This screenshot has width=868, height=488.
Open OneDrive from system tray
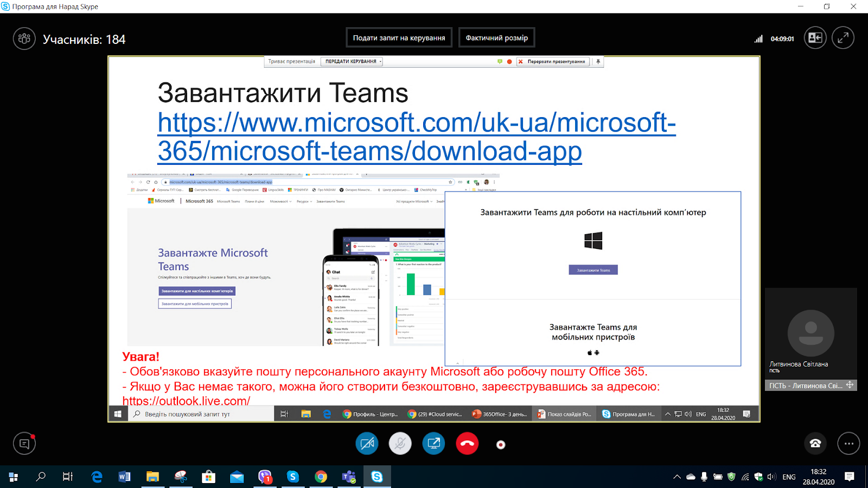coord(691,477)
